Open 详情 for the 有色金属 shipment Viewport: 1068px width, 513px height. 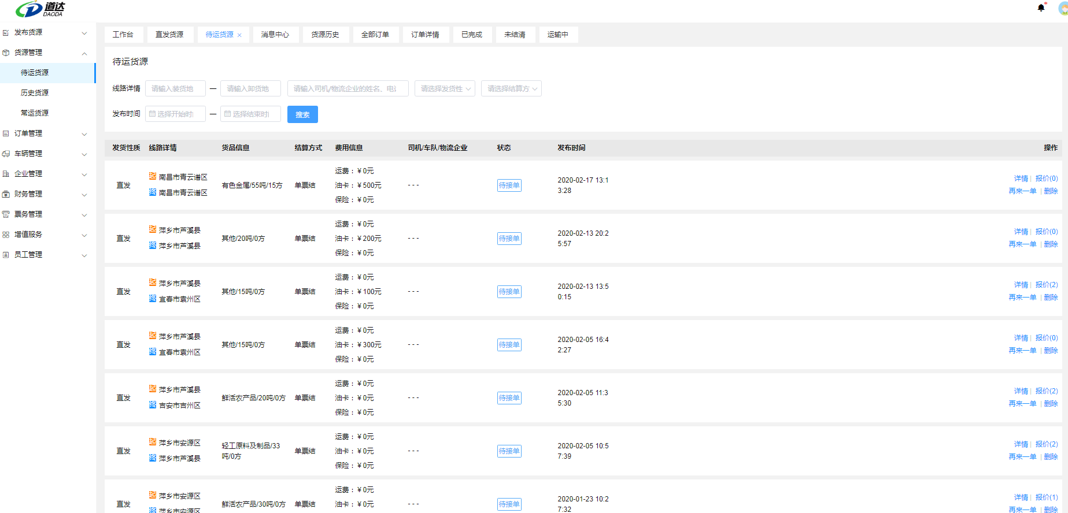pyautogui.click(x=1021, y=179)
